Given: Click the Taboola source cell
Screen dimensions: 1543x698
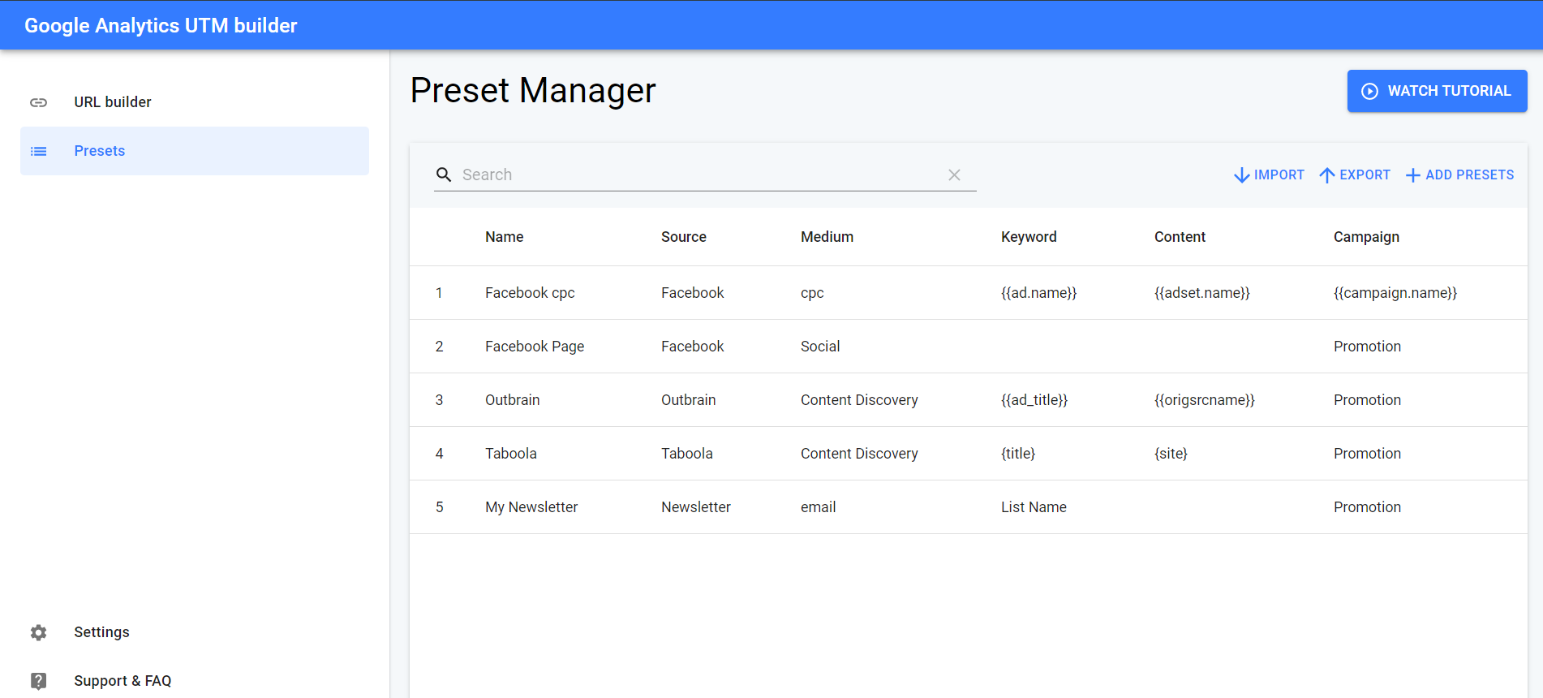Looking at the screenshot, I should [x=686, y=454].
